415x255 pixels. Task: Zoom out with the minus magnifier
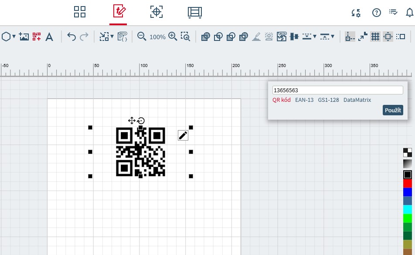[x=142, y=37]
